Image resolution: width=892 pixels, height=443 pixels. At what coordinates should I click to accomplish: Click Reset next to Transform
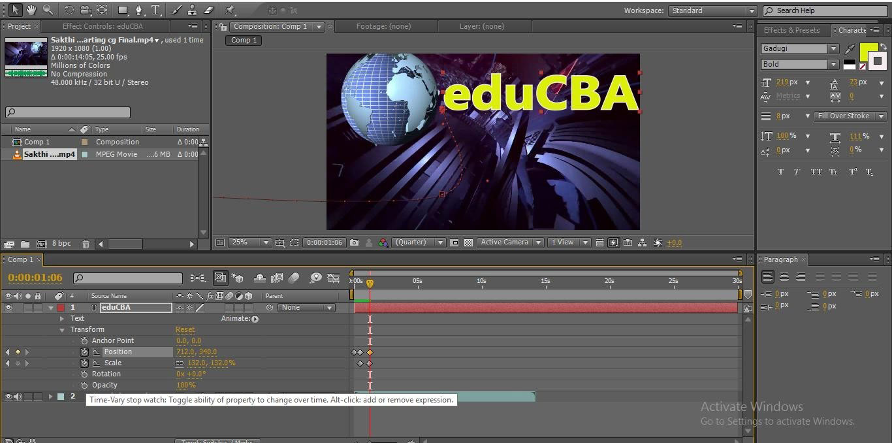pos(185,330)
